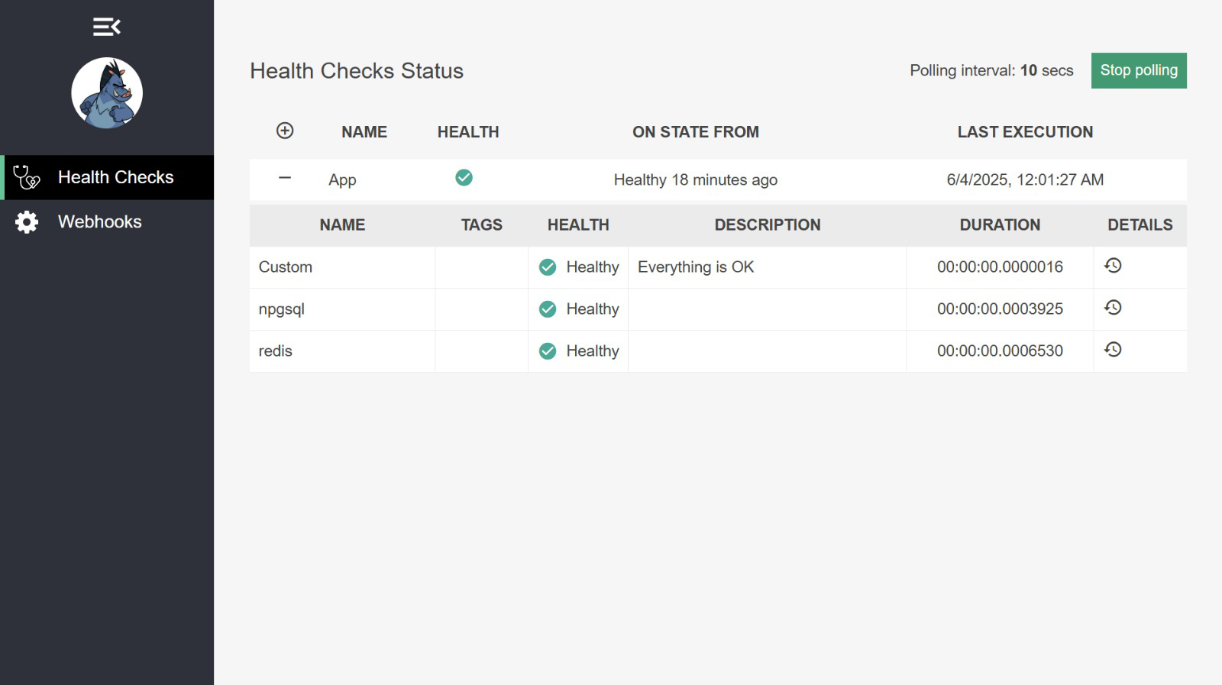This screenshot has height=685, width=1222.
Task: Expand all checks with the plus icon
Action: [x=284, y=131]
